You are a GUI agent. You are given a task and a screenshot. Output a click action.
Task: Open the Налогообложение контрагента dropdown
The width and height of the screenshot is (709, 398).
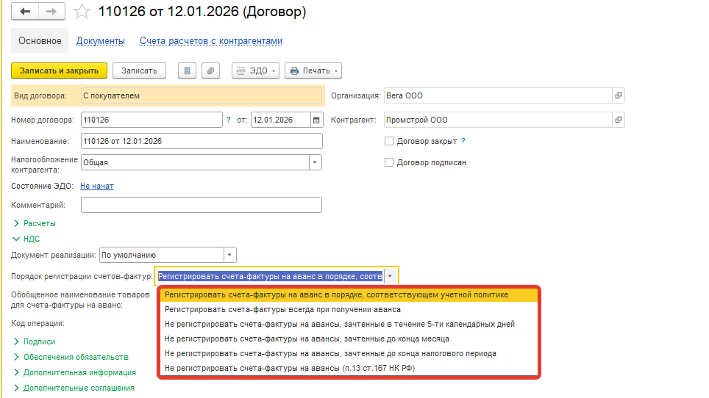tap(315, 162)
